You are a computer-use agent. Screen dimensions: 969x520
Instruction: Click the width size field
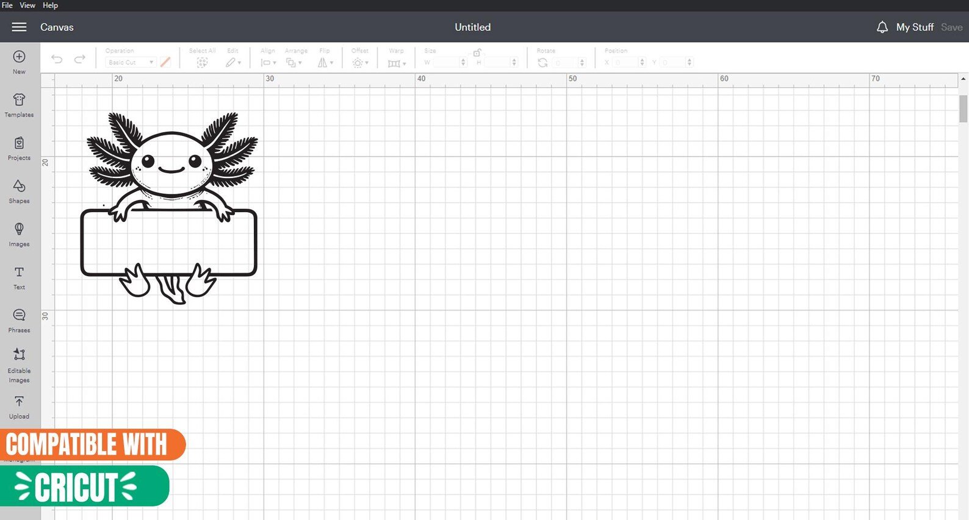[x=446, y=62]
